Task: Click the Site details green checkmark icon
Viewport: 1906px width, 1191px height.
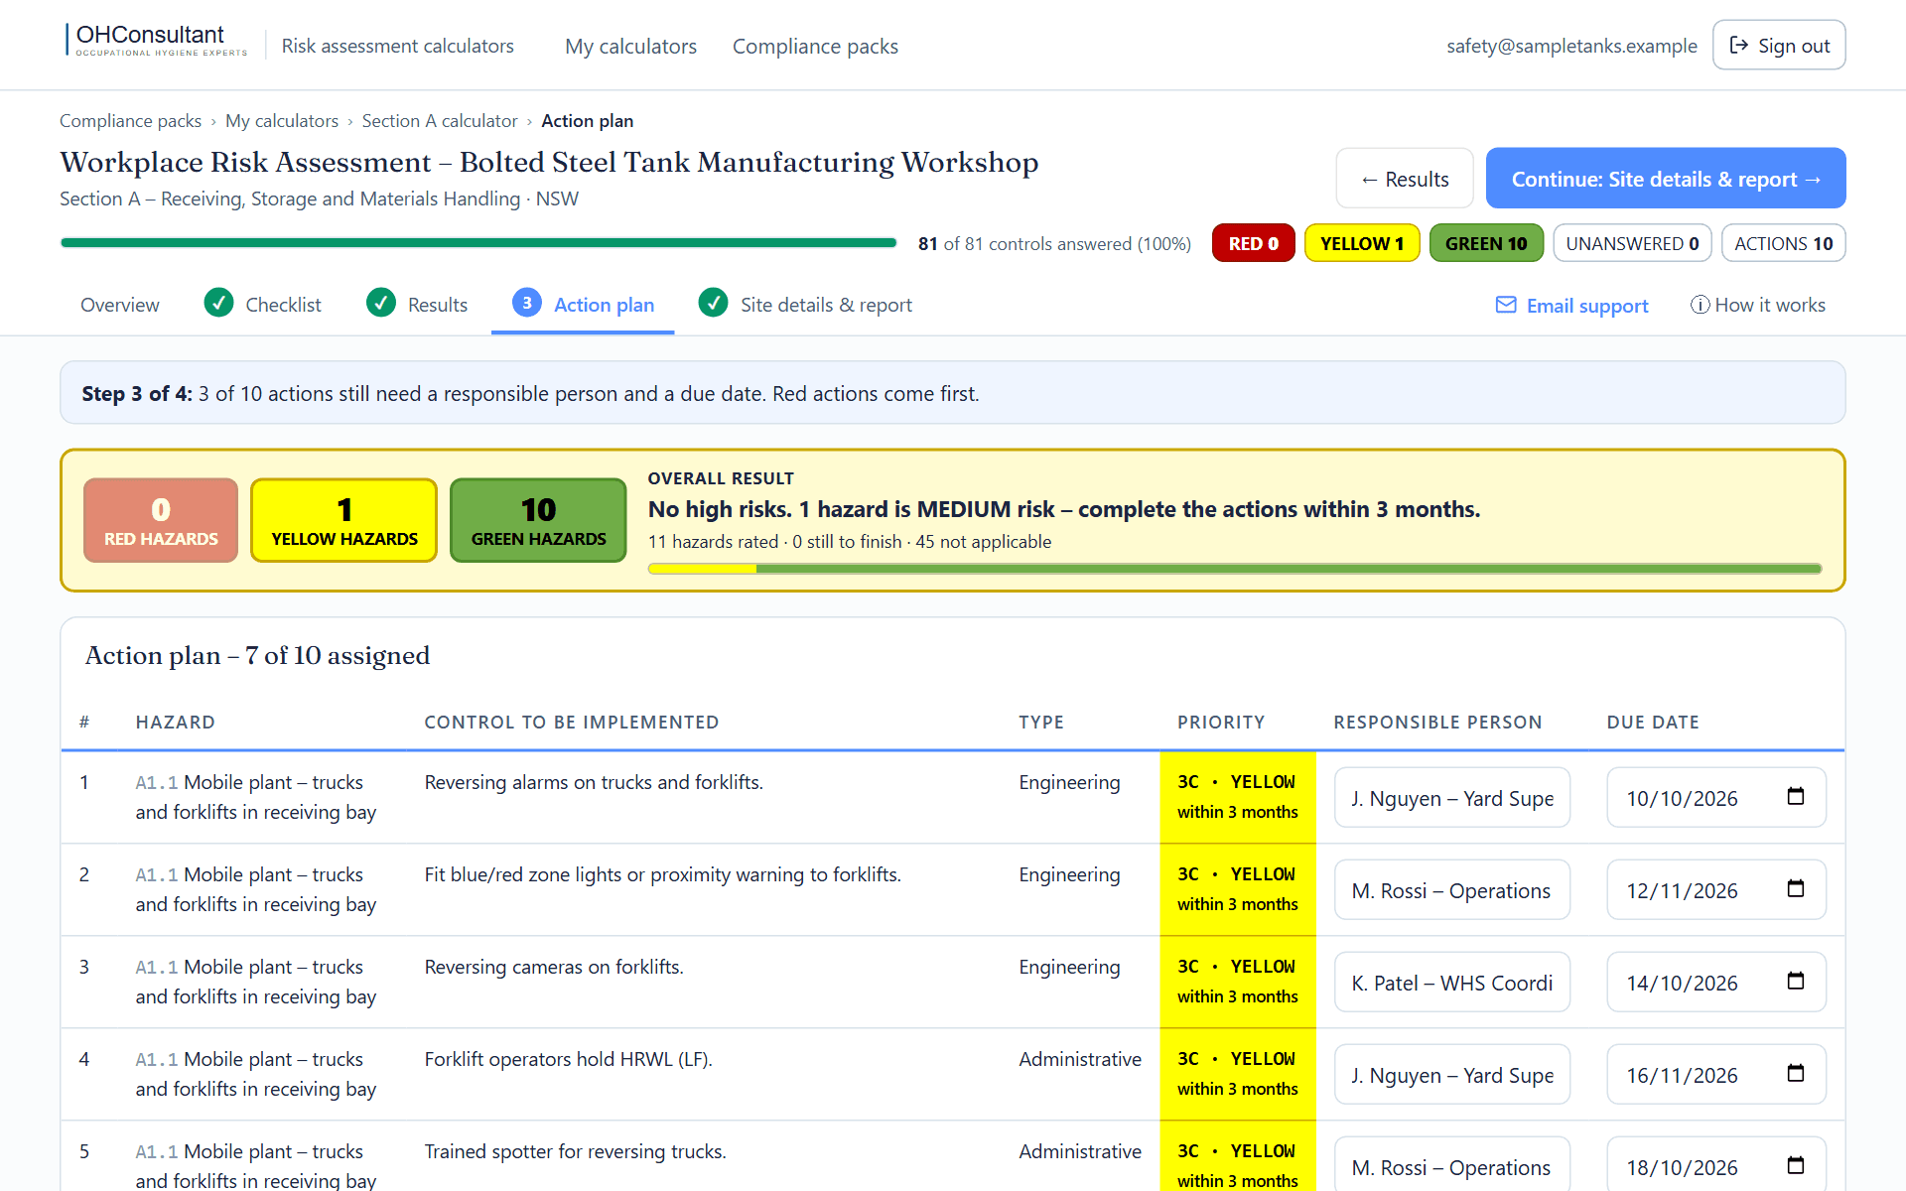Action: click(x=713, y=303)
